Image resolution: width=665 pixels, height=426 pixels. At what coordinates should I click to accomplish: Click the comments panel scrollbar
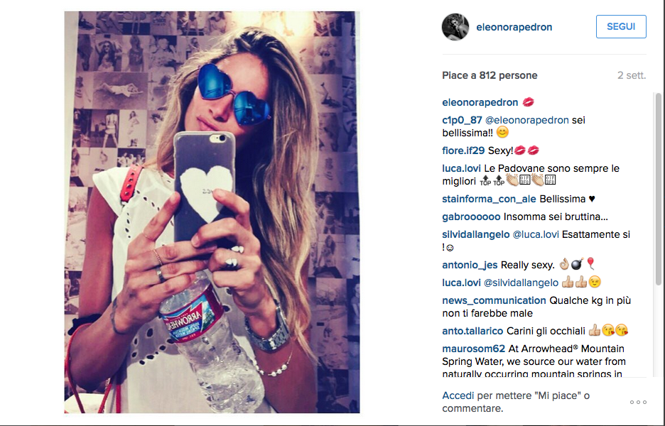tap(658, 189)
